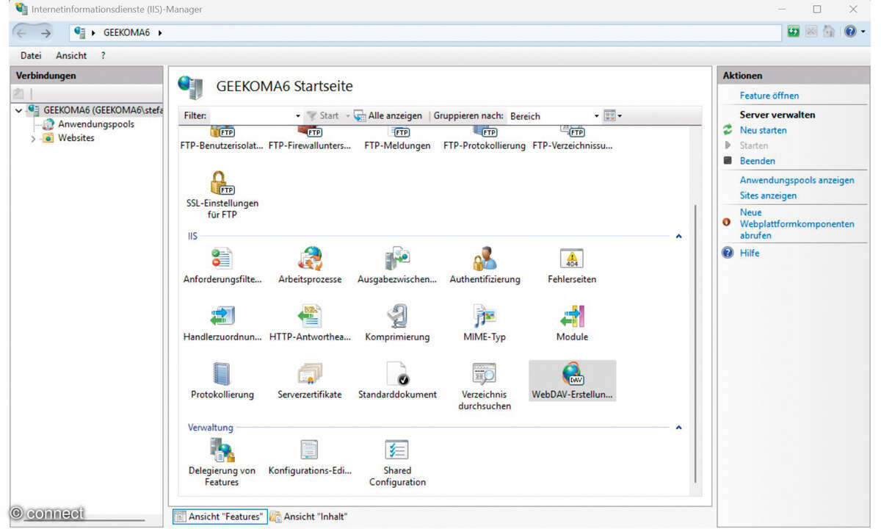Click into the Filter text field
The width and height of the screenshot is (881, 529).
point(251,116)
